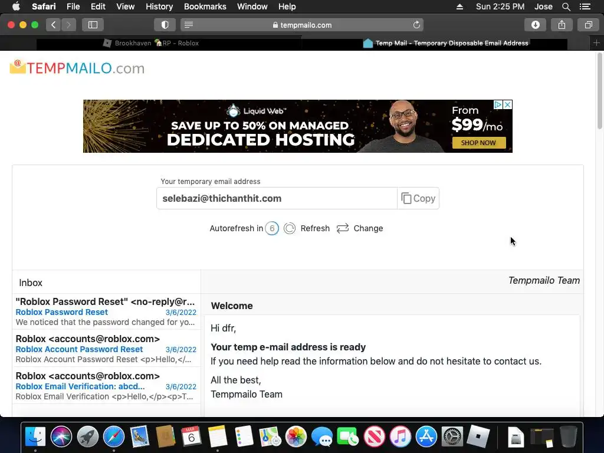
Task: Show all tabs overview icon
Action: 588,25
